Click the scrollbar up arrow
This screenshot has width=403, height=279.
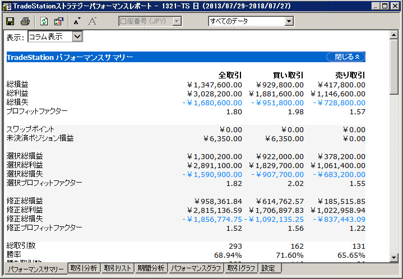click(x=393, y=34)
